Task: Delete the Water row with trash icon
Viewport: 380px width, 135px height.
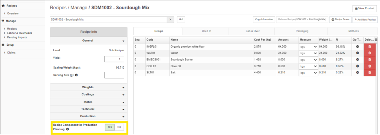Action: (x=370, y=53)
